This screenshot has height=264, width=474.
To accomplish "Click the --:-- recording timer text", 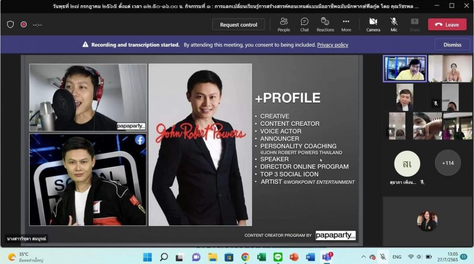I will click(37, 25).
